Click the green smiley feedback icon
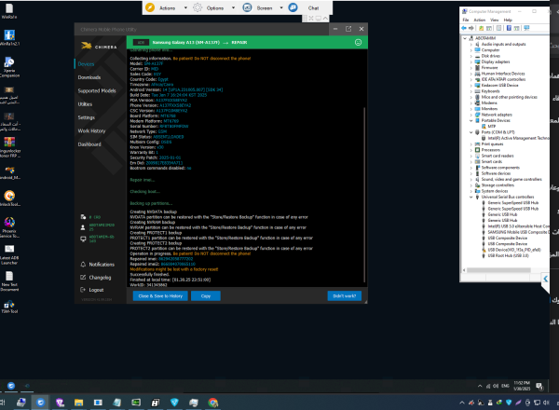This screenshot has width=559, height=410. [x=358, y=43]
